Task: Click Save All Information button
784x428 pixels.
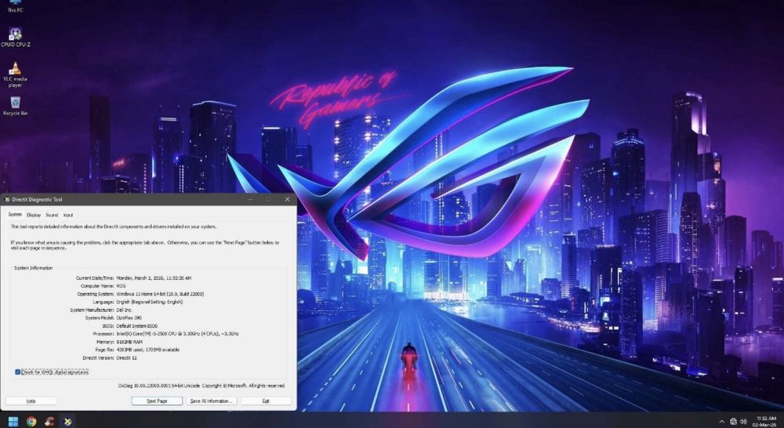Action: [211, 401]
